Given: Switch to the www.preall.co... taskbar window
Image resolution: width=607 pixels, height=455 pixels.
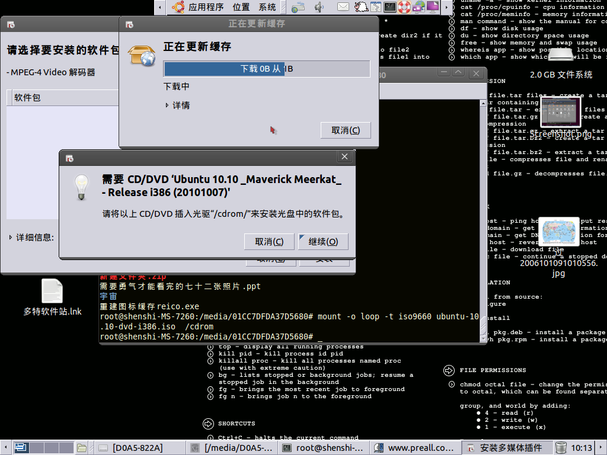Looking at the screenshot, I should pos(416,448).
